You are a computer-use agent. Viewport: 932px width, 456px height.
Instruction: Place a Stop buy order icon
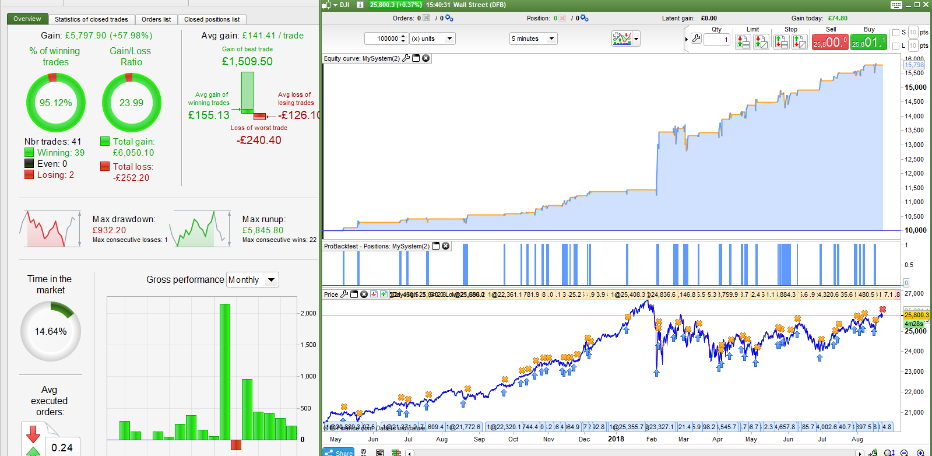[800, 41]
